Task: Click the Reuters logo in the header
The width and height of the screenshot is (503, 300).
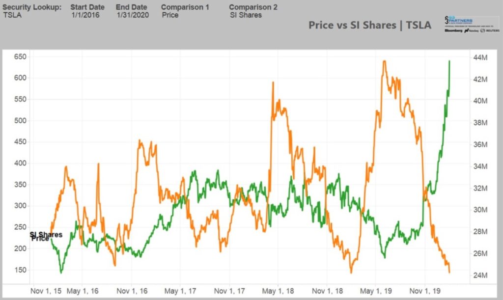Action: coord(490,30)
